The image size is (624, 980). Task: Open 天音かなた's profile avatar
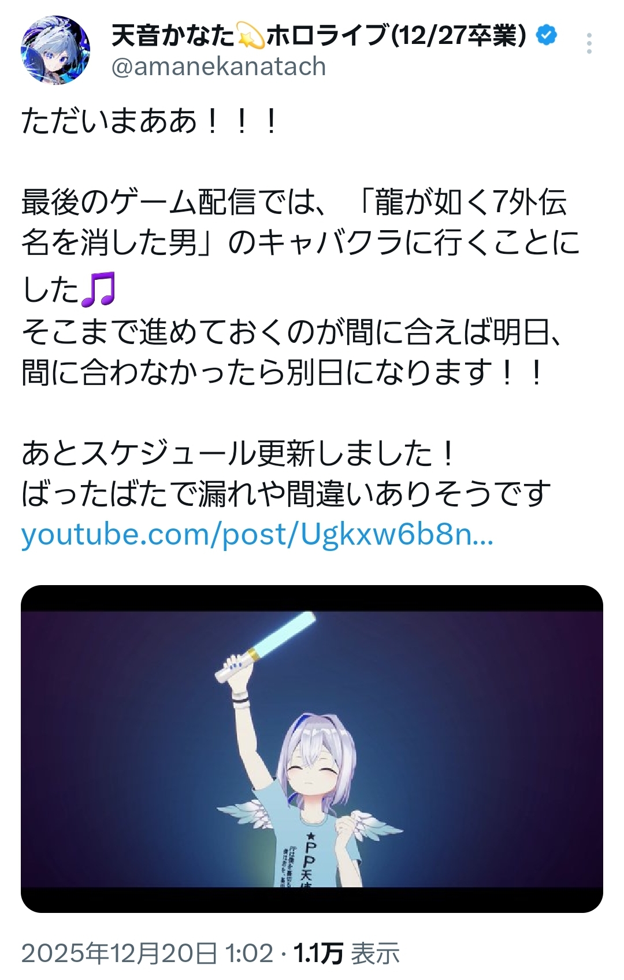[x=55, y=50]
